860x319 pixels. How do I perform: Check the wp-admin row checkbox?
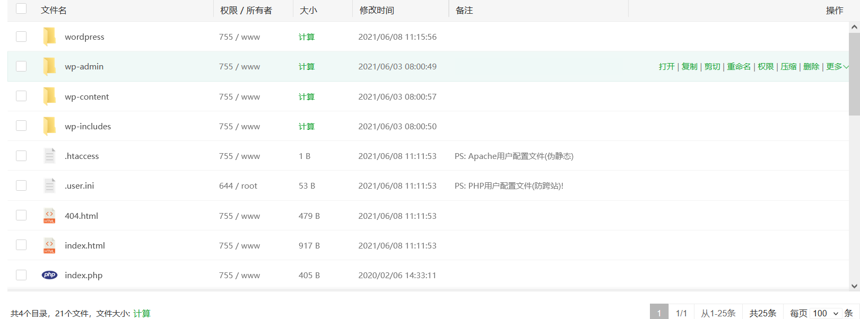point(21,66)
